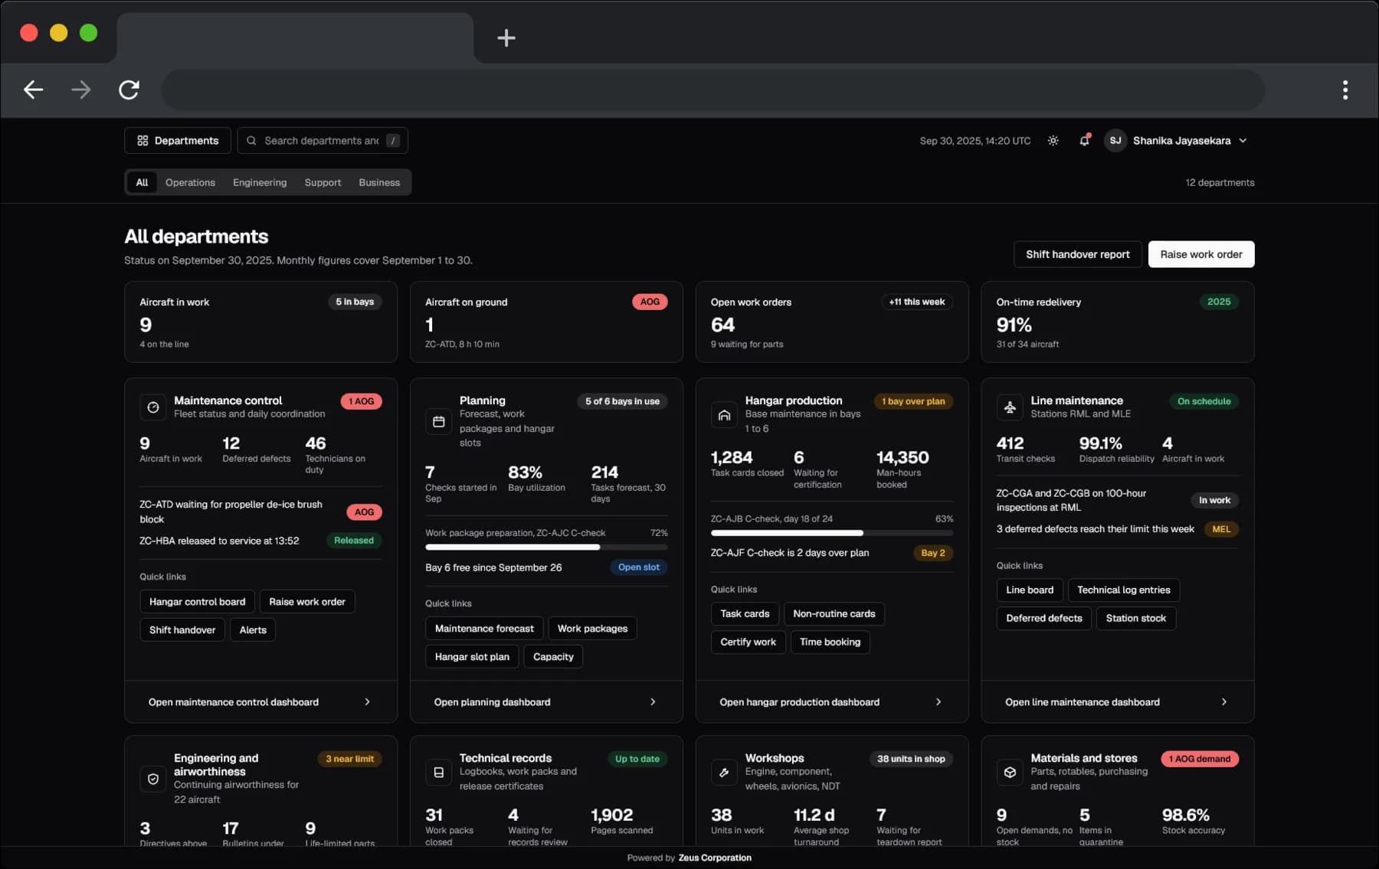Image resolution: width=1379 pixels, height=869 pixels.
Task: Click the ZC-AJC work package progress bar
Action: click(x=546, y=547)
